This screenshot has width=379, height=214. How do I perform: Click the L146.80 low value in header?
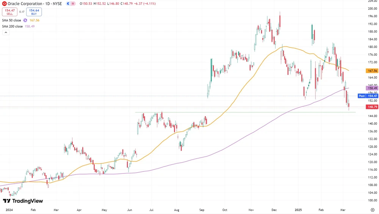(113, 4)
